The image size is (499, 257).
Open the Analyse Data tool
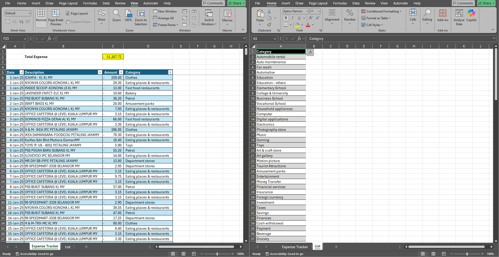pyautogui.click(x=459, y=18)
